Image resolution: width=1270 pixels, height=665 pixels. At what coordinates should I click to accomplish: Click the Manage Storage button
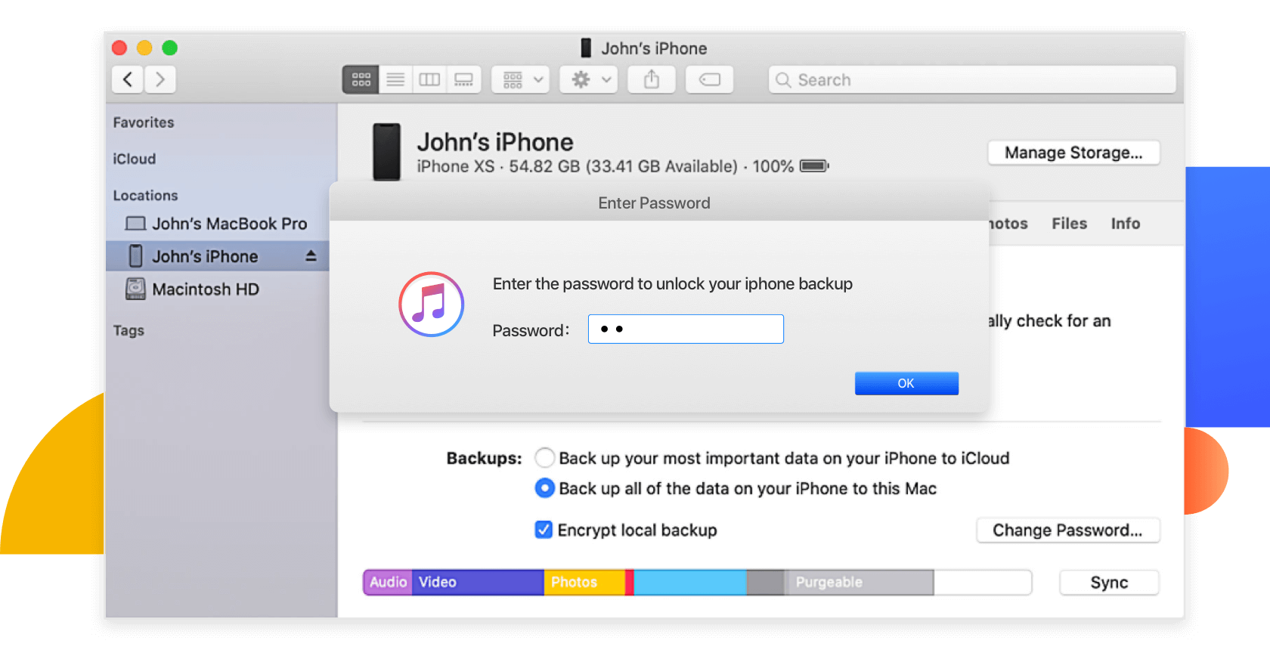1073,153
